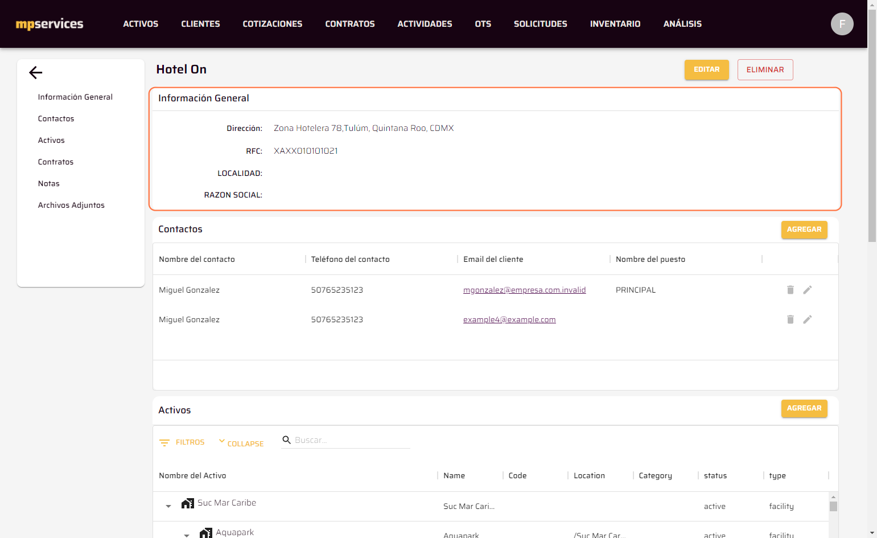Image resolution: width=877 pixels, height=538 pixels.
Task: Click the facility type cell for Suc Mar Caribe
Action: (781, 506)
